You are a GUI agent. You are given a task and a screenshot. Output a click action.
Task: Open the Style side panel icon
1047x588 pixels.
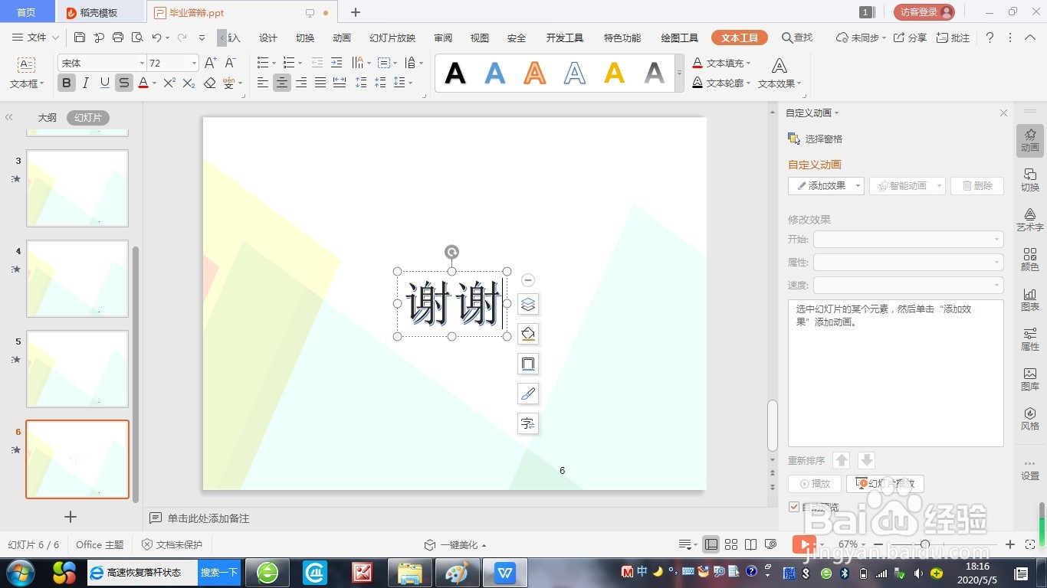(1030, 419)
